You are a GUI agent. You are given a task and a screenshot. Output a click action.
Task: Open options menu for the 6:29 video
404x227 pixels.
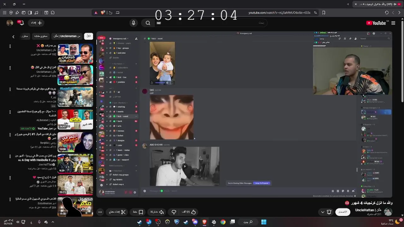click(x=10, y=90)
